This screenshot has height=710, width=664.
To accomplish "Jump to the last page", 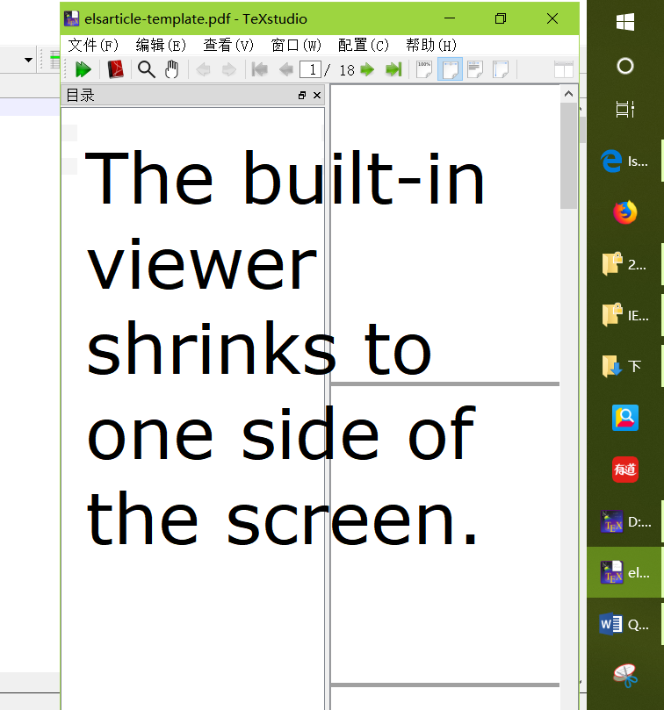I will (393, 69).
